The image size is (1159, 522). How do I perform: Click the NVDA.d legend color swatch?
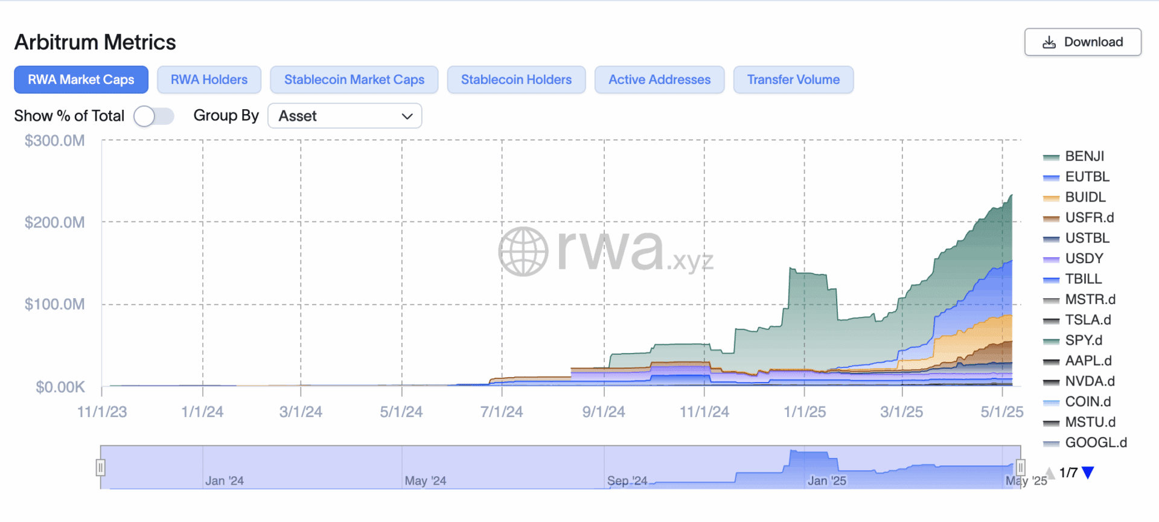pyautogui.click(x=1051, y=383)
